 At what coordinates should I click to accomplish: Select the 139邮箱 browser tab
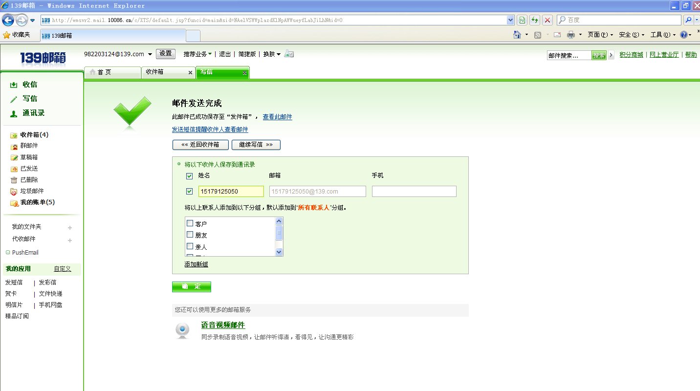[112, 36]
